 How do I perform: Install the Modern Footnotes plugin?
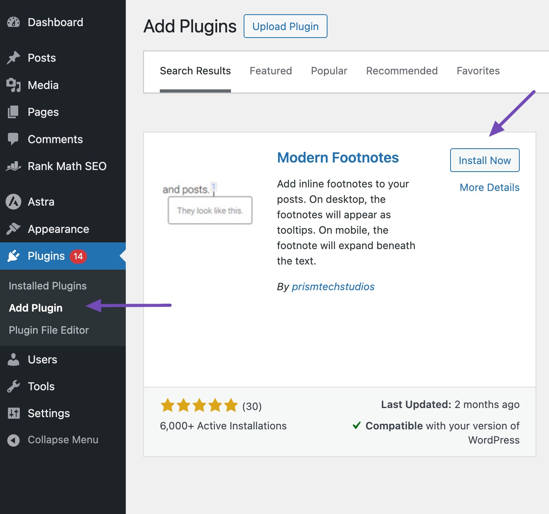tap(485, 161)
